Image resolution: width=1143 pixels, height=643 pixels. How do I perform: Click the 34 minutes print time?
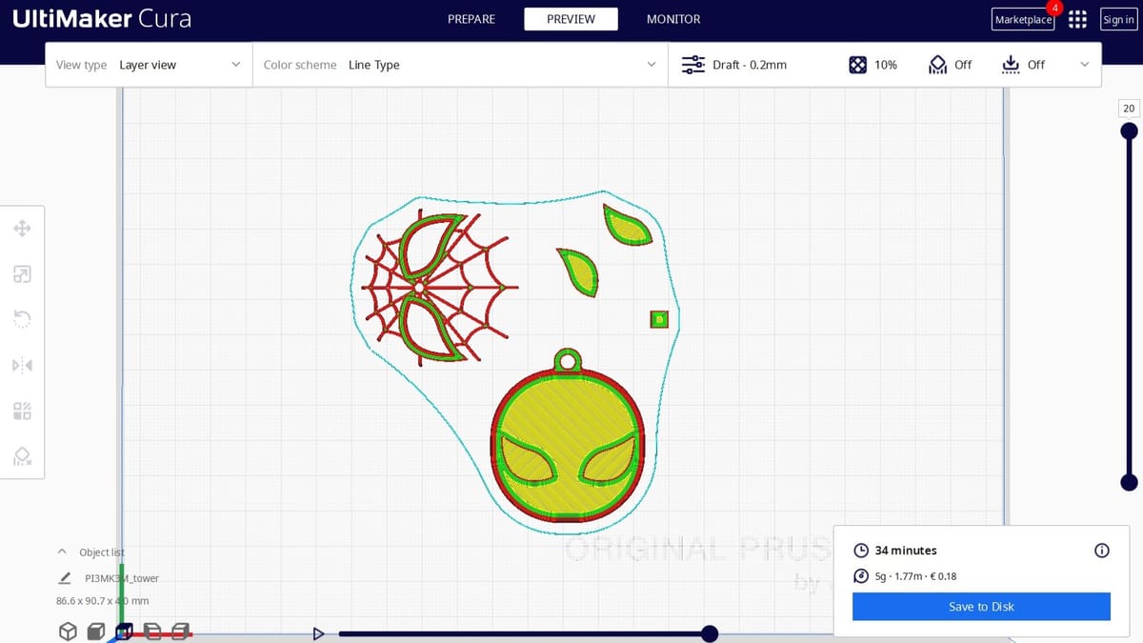(906, 551)
